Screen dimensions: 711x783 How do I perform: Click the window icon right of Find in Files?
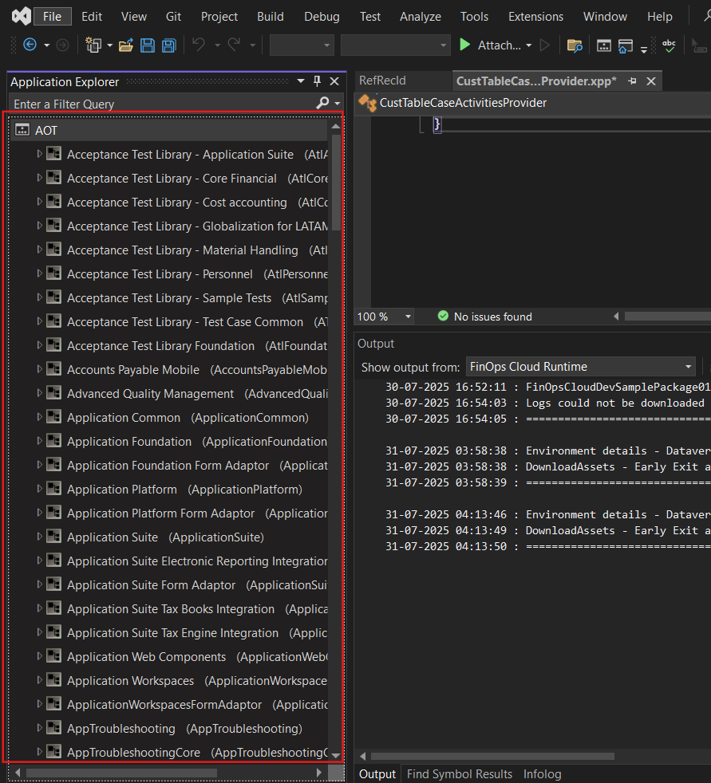coord(603,46)
